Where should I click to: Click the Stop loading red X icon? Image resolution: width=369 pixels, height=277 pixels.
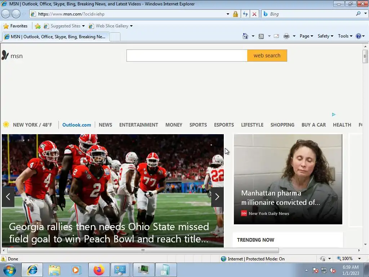(x=254, y=14)
